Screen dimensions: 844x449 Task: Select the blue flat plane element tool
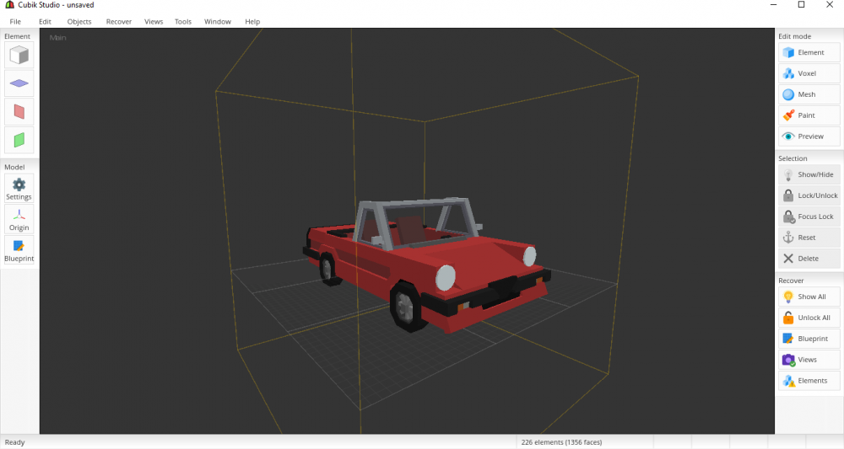(x=19, y=83)
